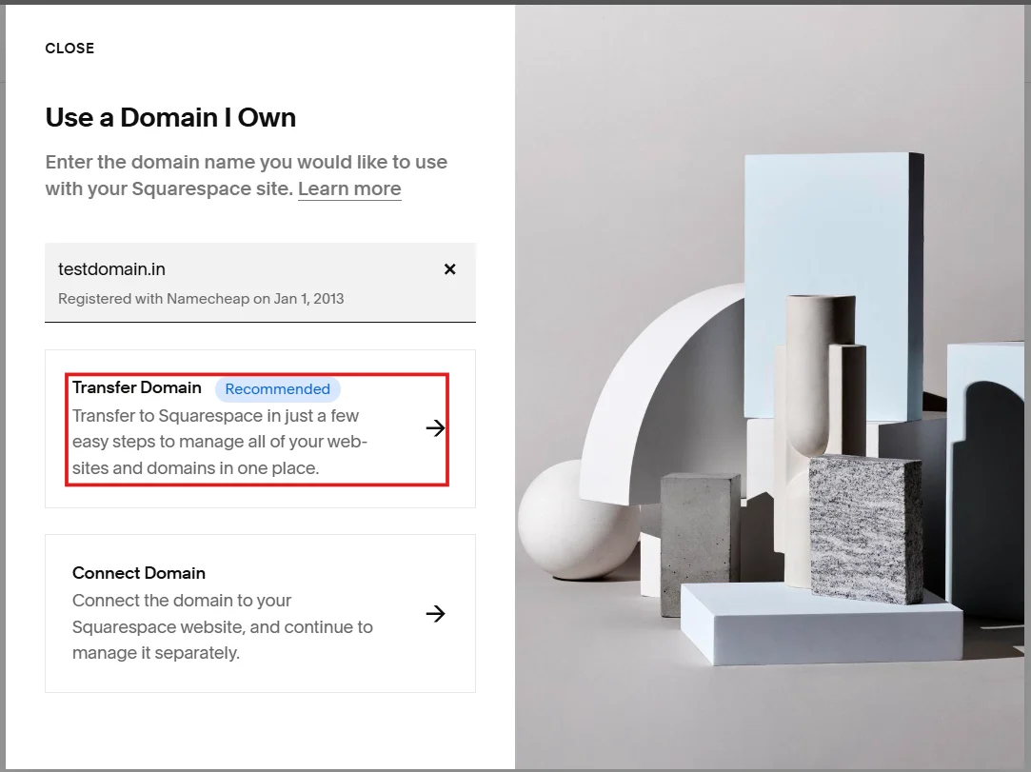
Task: Click the red-highlighted Transfer Domain card
Action: (257, 428)
